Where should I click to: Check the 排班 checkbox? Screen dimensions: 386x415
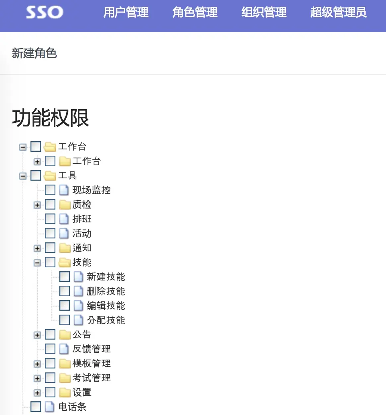tap(50, 219)
